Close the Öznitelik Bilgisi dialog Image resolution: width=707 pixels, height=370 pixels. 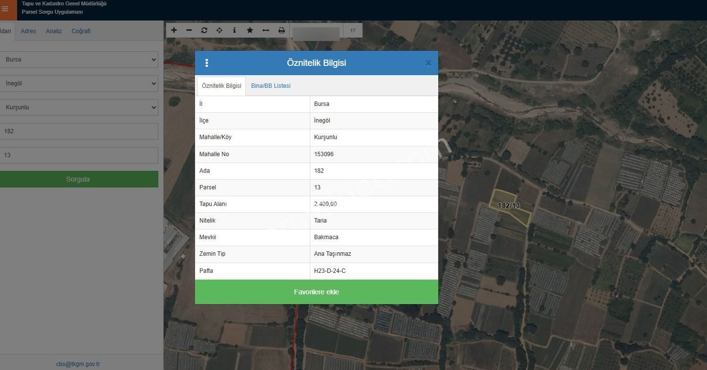pyautogui.click(x=428, y=63)
